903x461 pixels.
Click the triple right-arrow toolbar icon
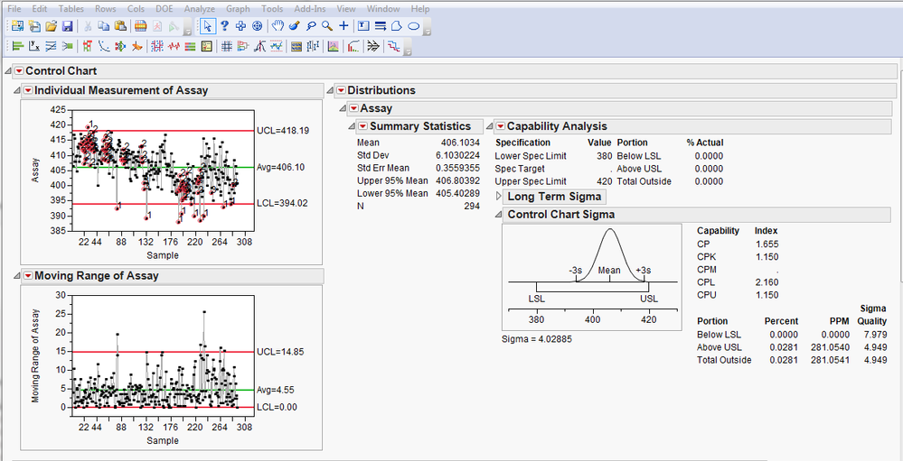coord(373,47)
